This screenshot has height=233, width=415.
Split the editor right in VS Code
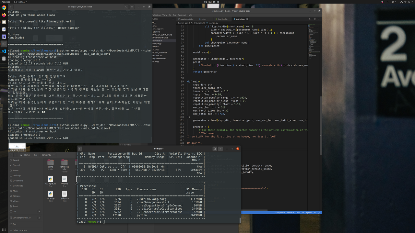[315, 19]
